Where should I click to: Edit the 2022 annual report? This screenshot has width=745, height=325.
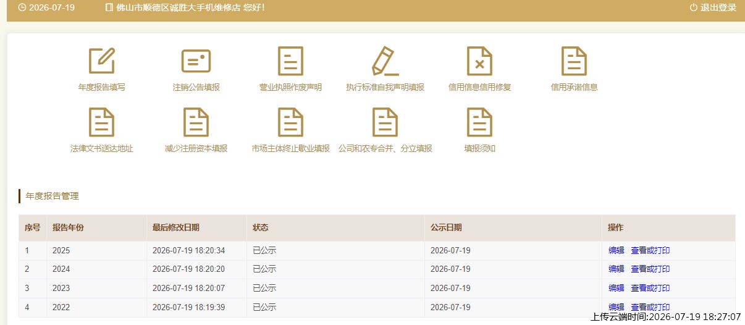coord(616,307)
